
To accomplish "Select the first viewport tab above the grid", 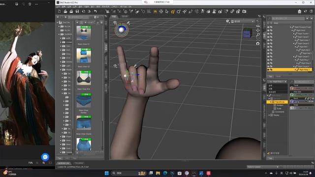I will tap(114, 16).
